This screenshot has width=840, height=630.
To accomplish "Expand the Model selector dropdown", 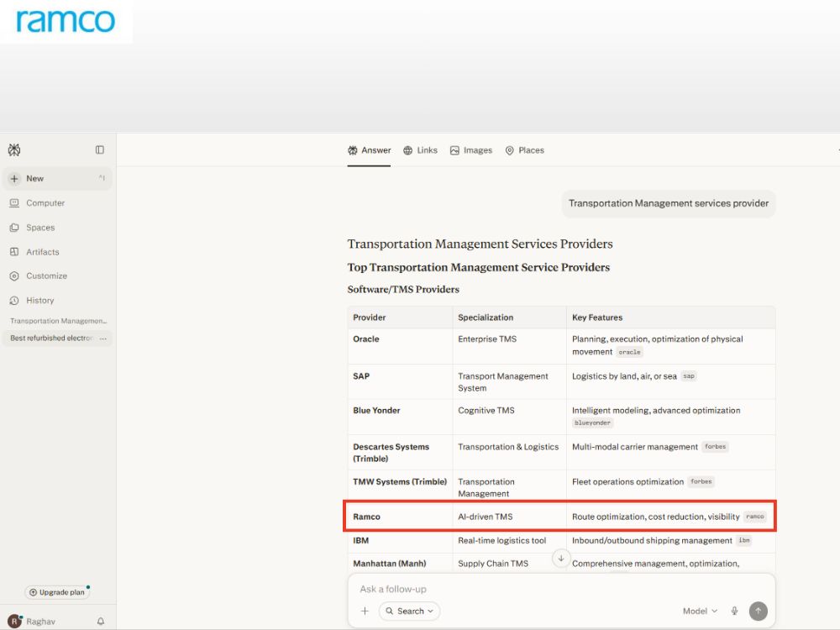I will [x=700, y=612].
